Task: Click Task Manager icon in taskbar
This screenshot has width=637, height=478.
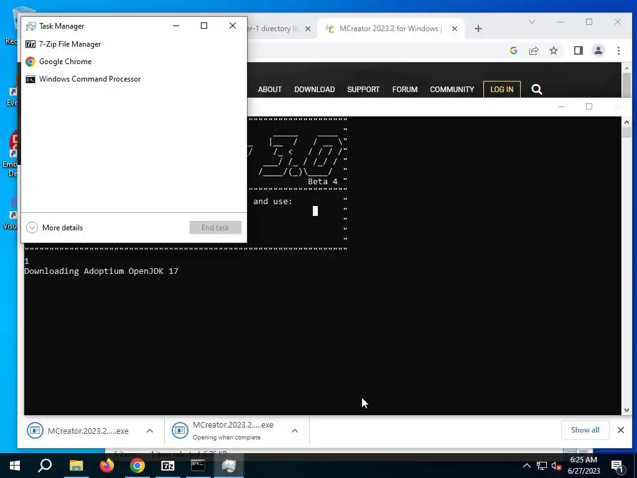Action: 229,466
